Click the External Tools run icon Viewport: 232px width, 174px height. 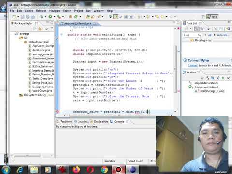58,17
